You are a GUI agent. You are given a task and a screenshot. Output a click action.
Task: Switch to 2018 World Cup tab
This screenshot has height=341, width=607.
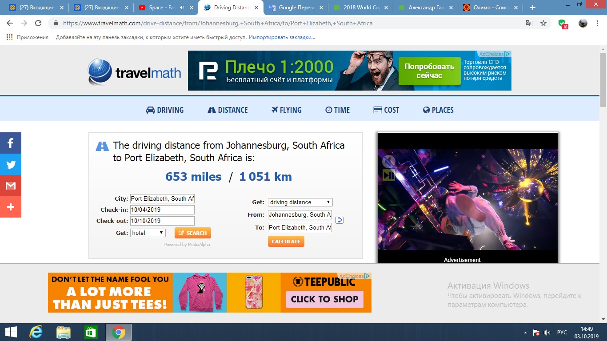tap(361, 8)
